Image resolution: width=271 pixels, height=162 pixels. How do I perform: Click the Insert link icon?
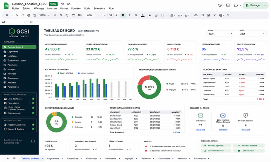[196, 15]
